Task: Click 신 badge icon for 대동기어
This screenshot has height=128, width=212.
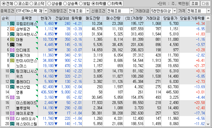Action: point(12,55)
